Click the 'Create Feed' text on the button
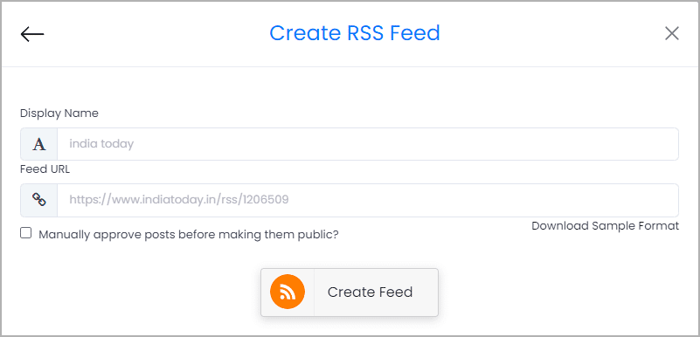The width and height of the screenshot is (700, 337). [370, 292]
